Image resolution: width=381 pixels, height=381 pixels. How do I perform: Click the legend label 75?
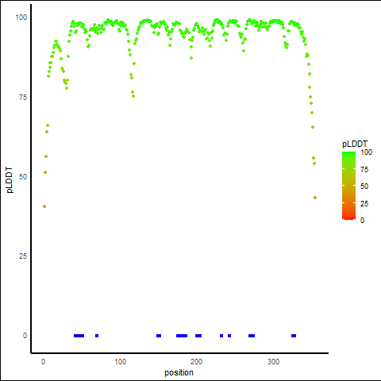click(364, 170)
